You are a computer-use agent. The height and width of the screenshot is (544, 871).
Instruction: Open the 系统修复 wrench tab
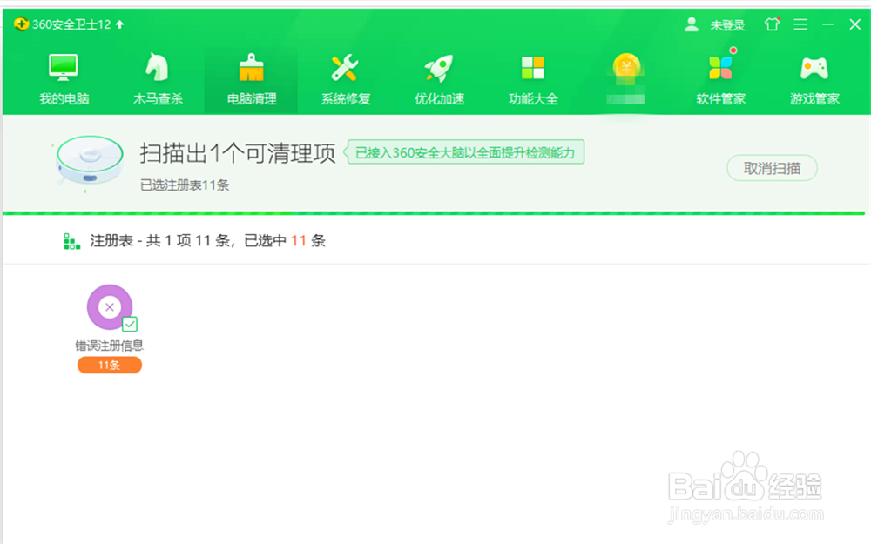[x=345, y=80]
